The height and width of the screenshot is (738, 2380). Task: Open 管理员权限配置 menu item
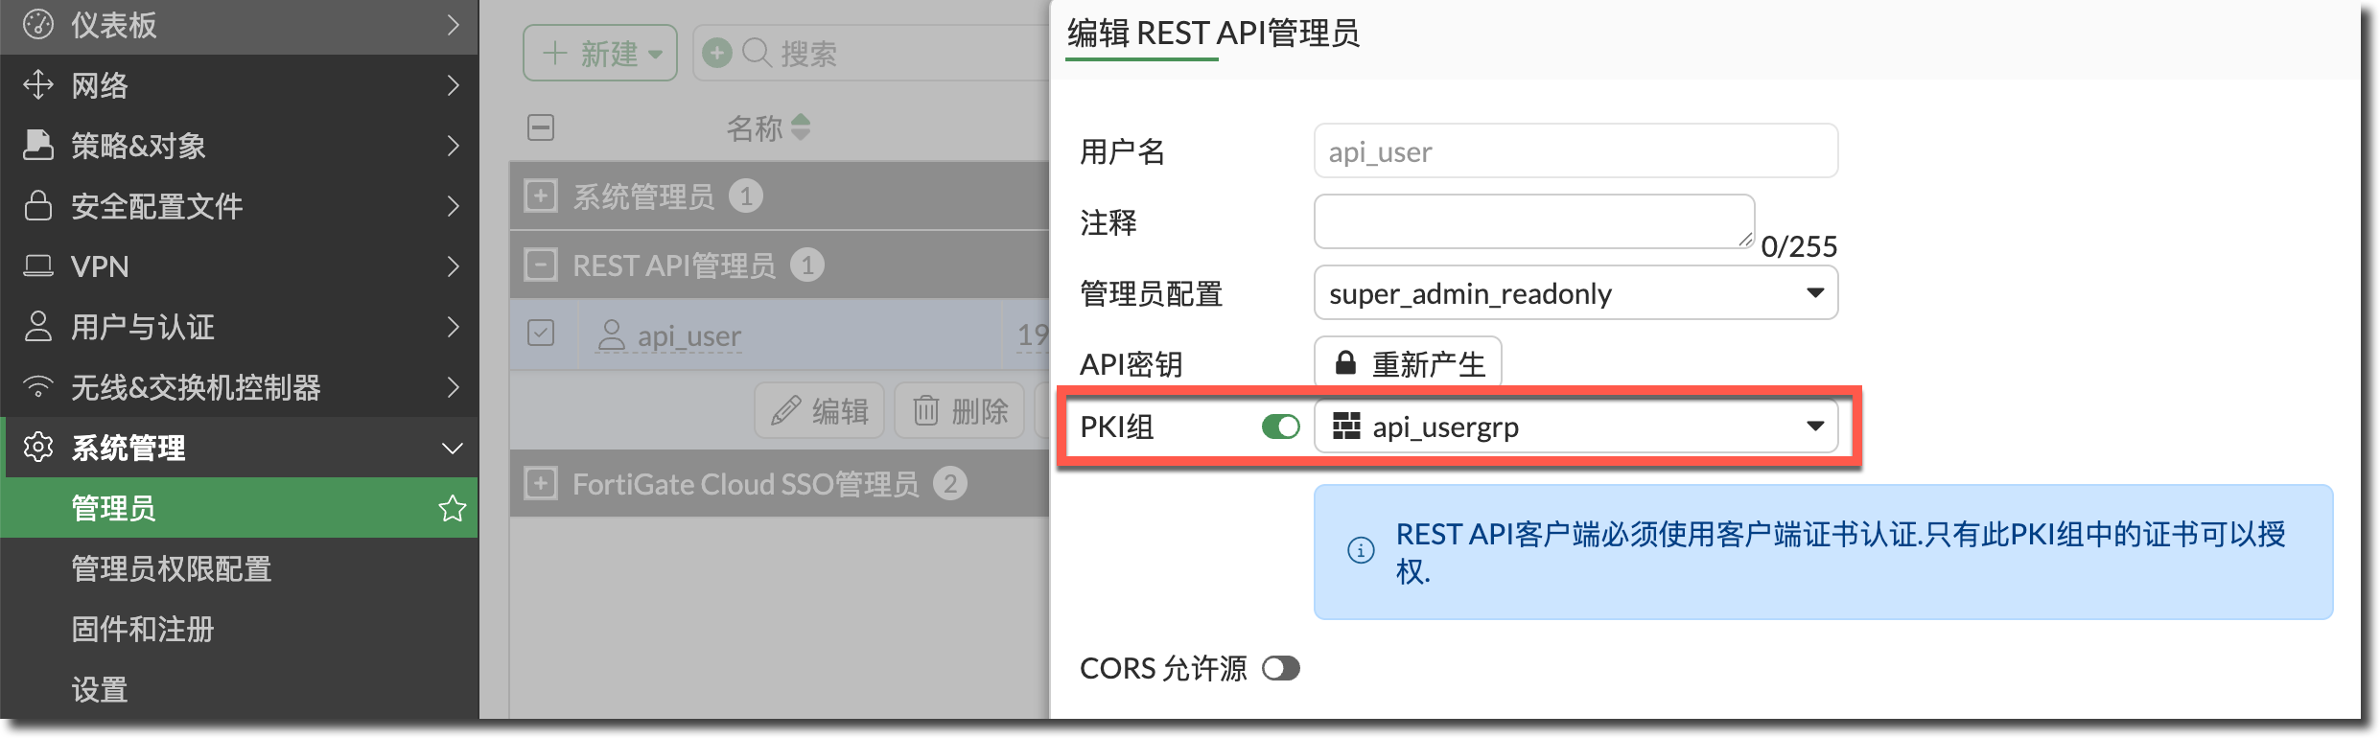(x=172, y=568)
